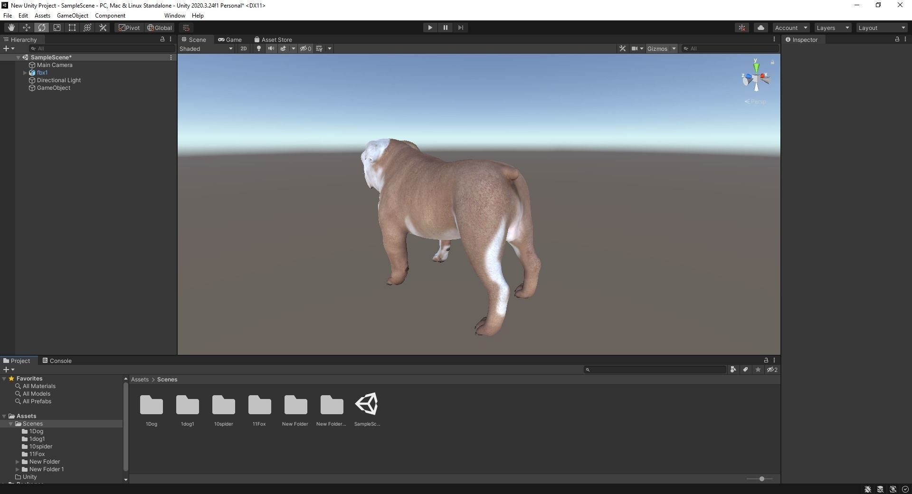The height and width of the screenshot is (494, 912).
Task: Select the Move tool
Action: 27,28
